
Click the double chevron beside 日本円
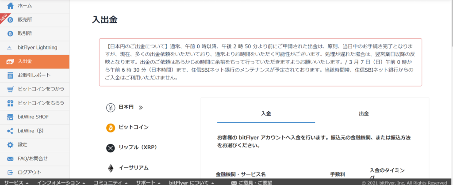click(141, 108)
